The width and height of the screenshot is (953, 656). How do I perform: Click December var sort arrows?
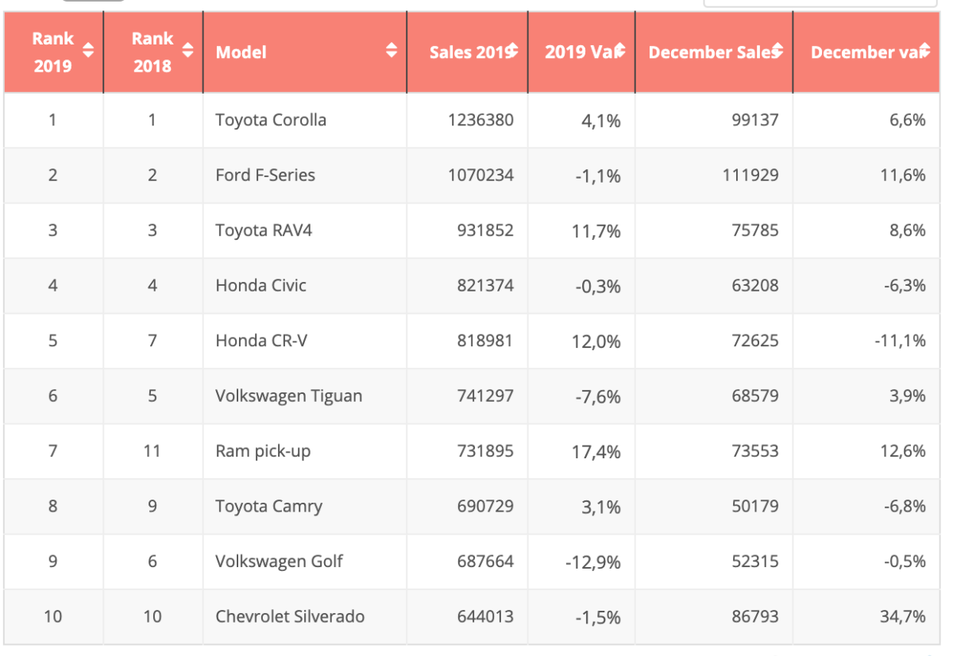pos(924,51)
